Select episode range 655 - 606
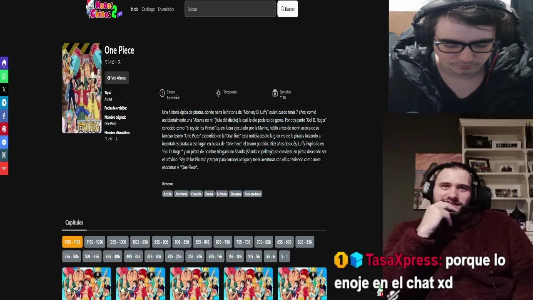 (284, 242)
